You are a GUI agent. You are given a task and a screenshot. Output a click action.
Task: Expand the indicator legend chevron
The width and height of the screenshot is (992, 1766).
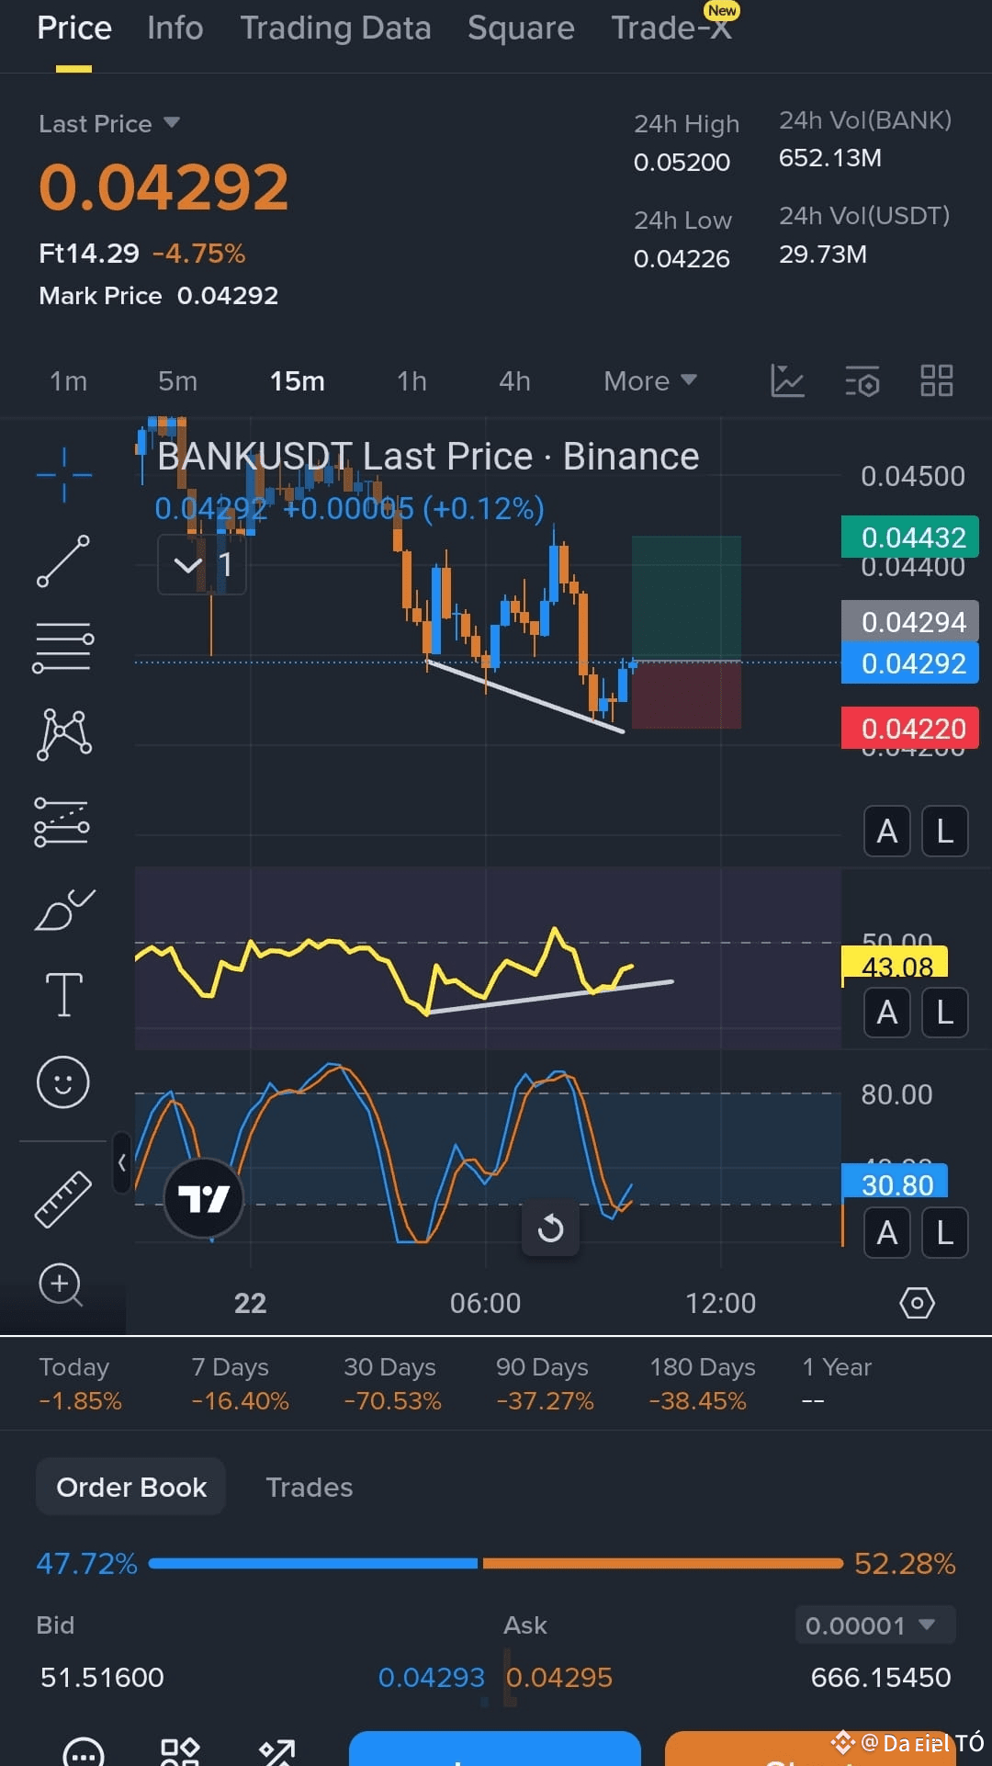coord(188,564)
